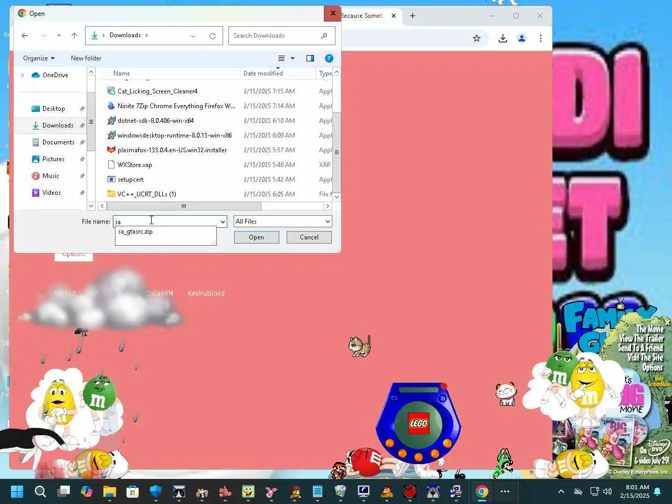This screenshot has height=504, width=672.
Task: Open Chrome's downloads tray icon
Action: (x=503, y=38)
